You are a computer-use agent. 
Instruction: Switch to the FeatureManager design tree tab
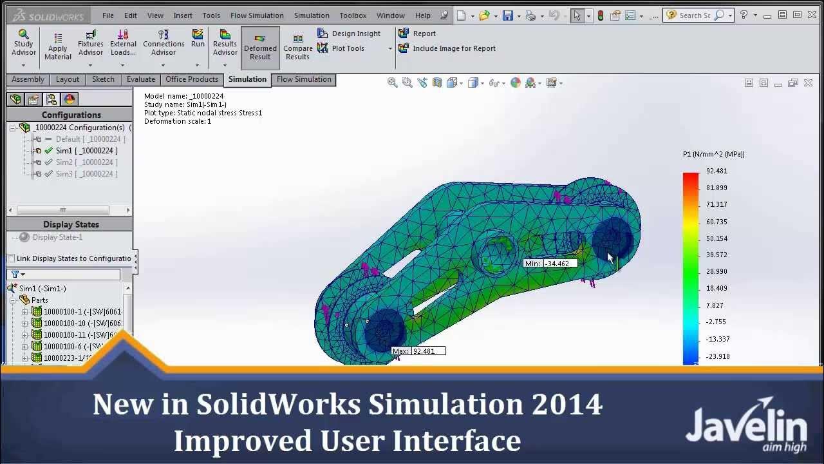[15, 99]
